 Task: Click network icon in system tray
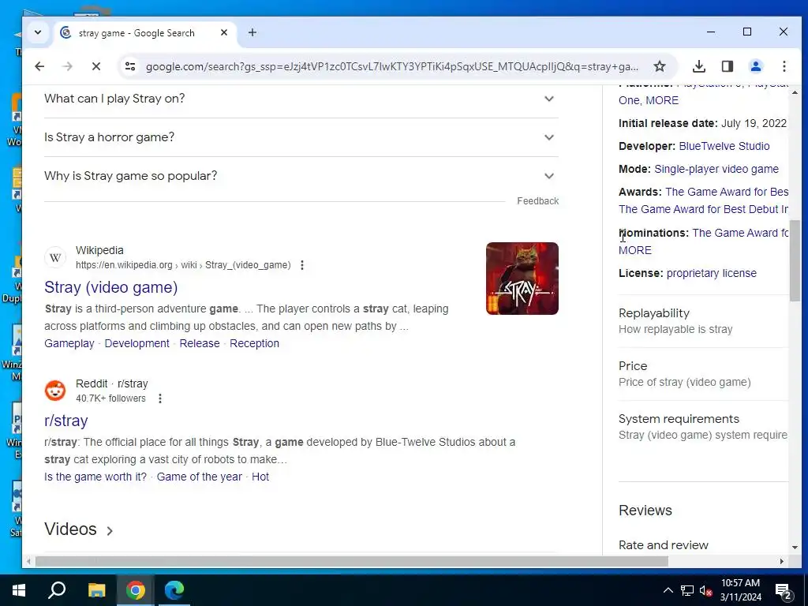point(687,590)
